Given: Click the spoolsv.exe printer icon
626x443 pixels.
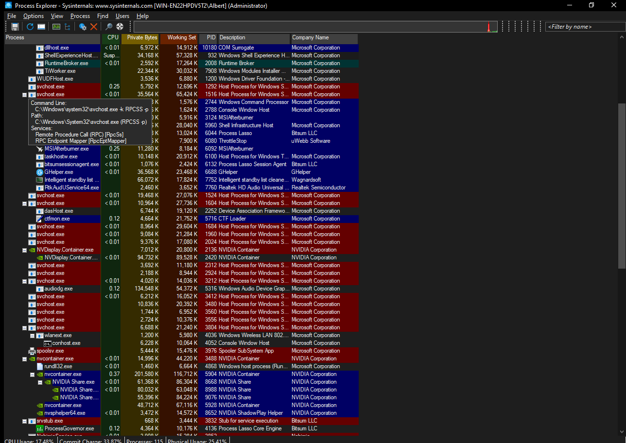Looking at the screenshot, I should click(32, 351).
